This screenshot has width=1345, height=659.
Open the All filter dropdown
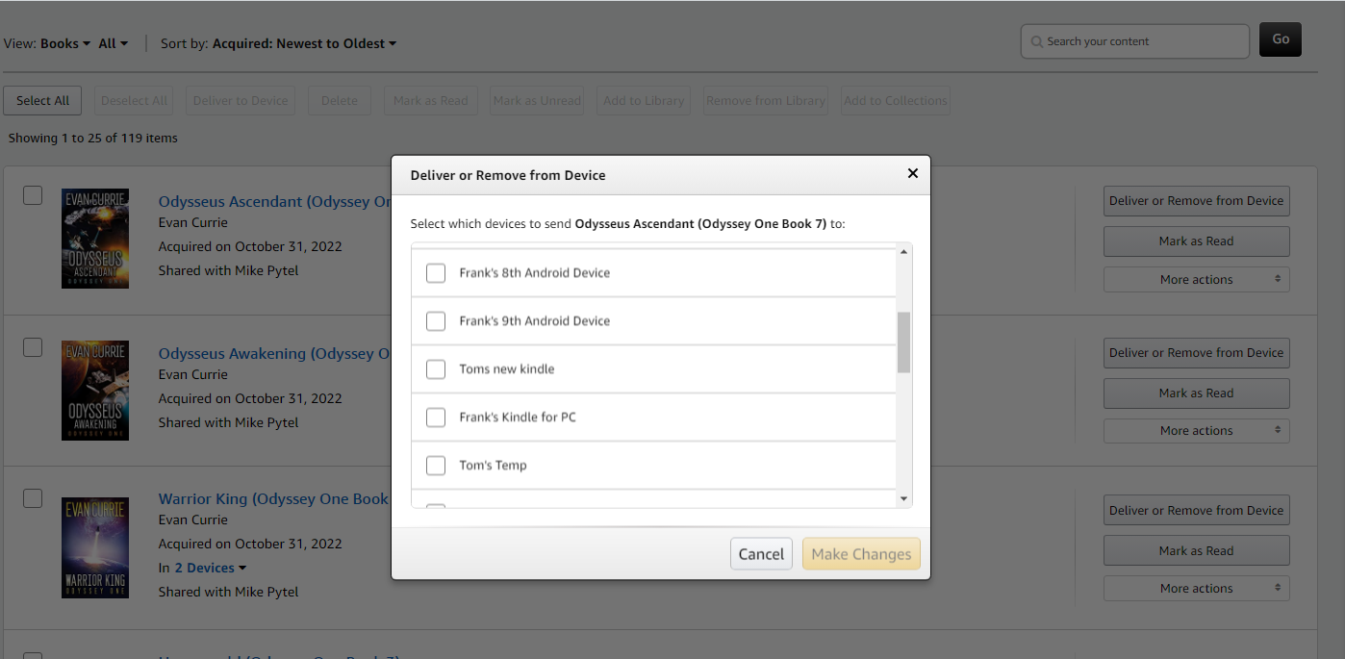[x=114, y=43]
